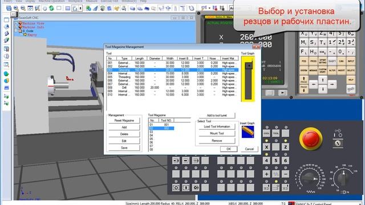Open the Exercise/Test menu
The width and height of the screenshot is (365, 205).
pyautogui.click(x=109, y=1)
